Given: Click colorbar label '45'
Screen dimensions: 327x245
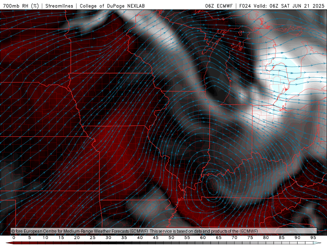Looking at the screenshot, I should click(x=156, y=238).
